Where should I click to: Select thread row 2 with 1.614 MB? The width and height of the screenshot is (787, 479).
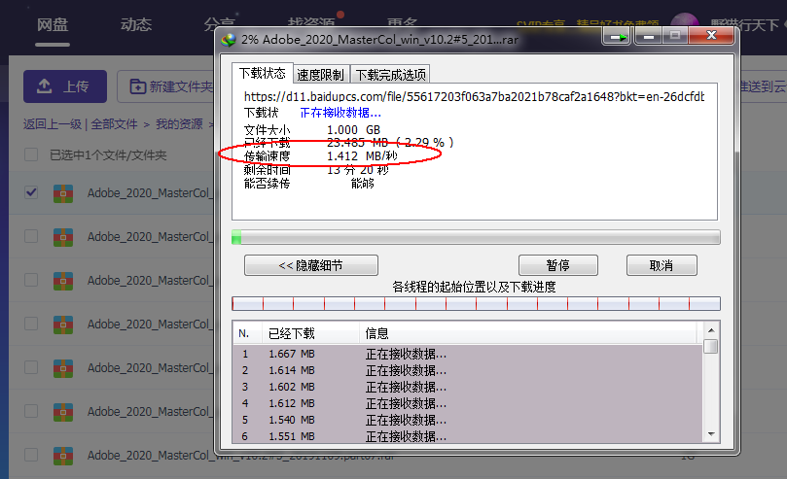click(467, 370)
